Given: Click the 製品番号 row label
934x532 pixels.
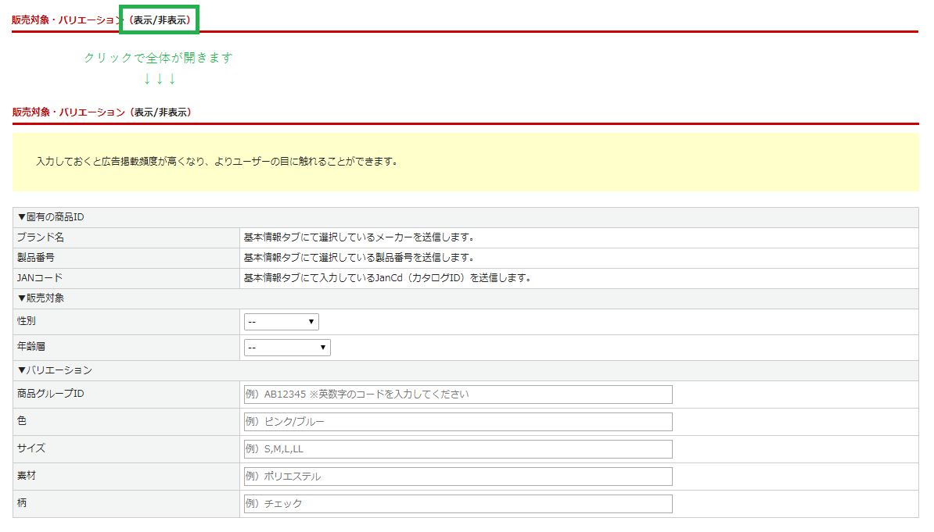Looking at the screenshot, I should tap(35, 258).
